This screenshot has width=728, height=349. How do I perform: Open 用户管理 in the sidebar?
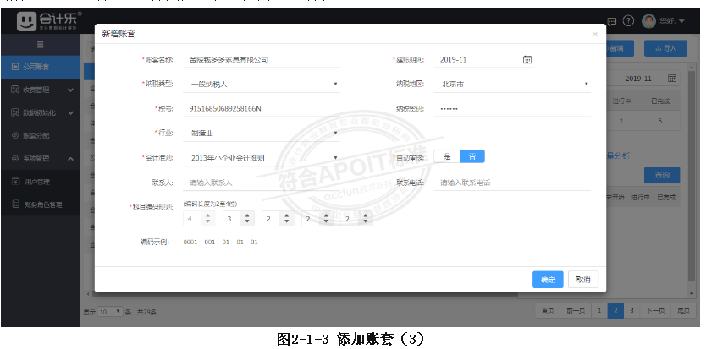(41, 182)
